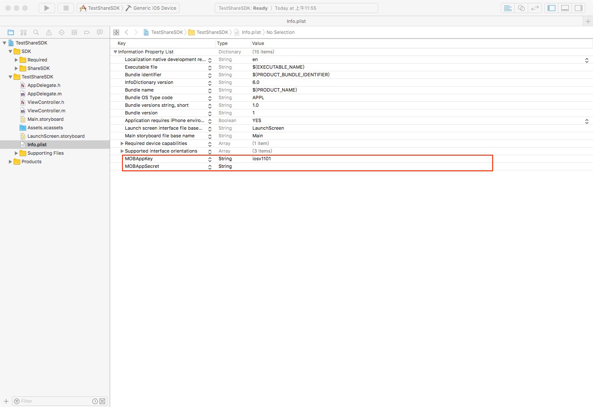This screenshot has width=593, height=407.
Task: Open the Report navigator speech bubble icon
Action: pos(100,32)
